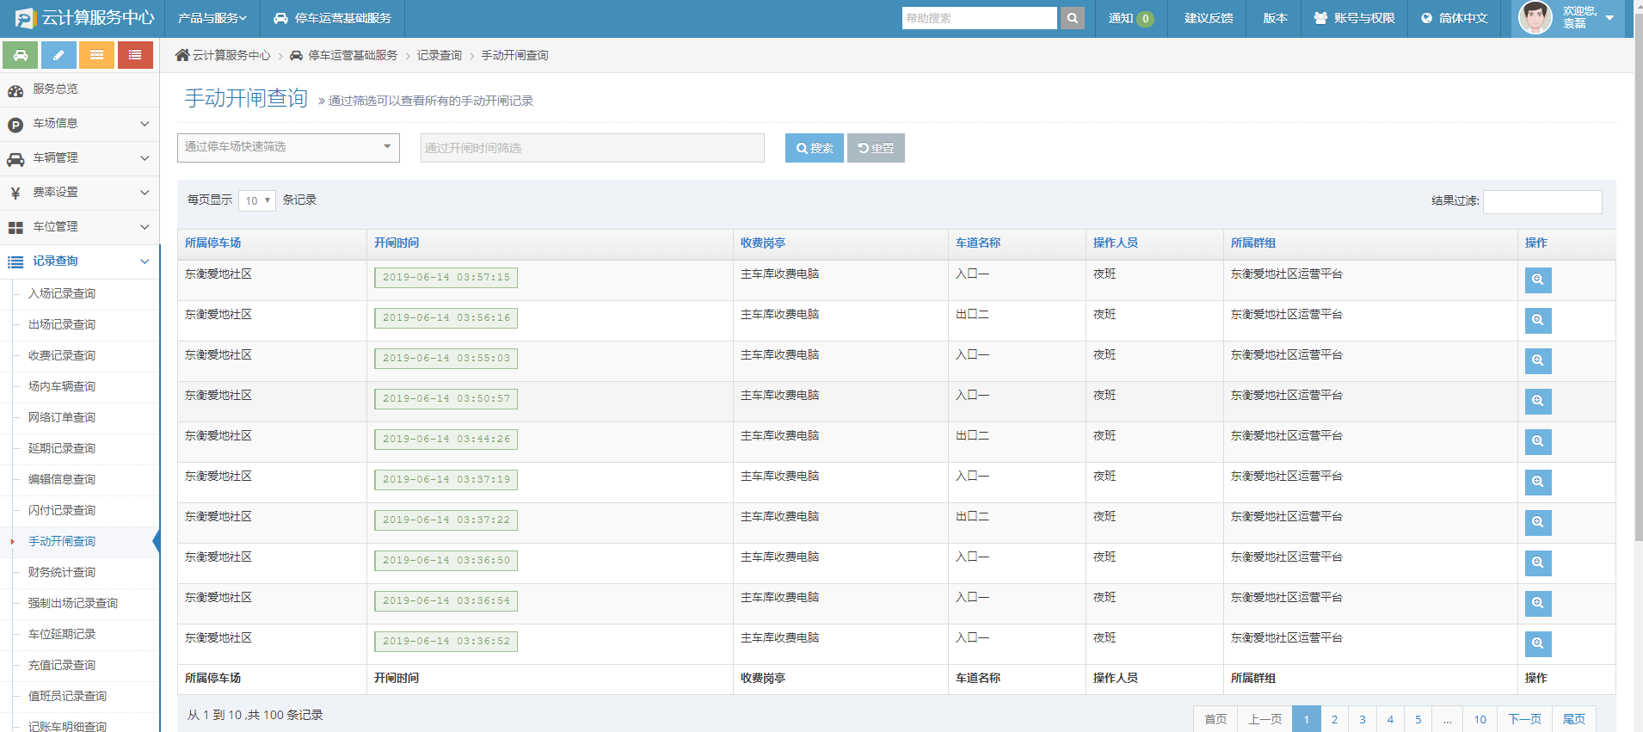
Task: Click the green car shortcut icon button
Action: (21, 55)
